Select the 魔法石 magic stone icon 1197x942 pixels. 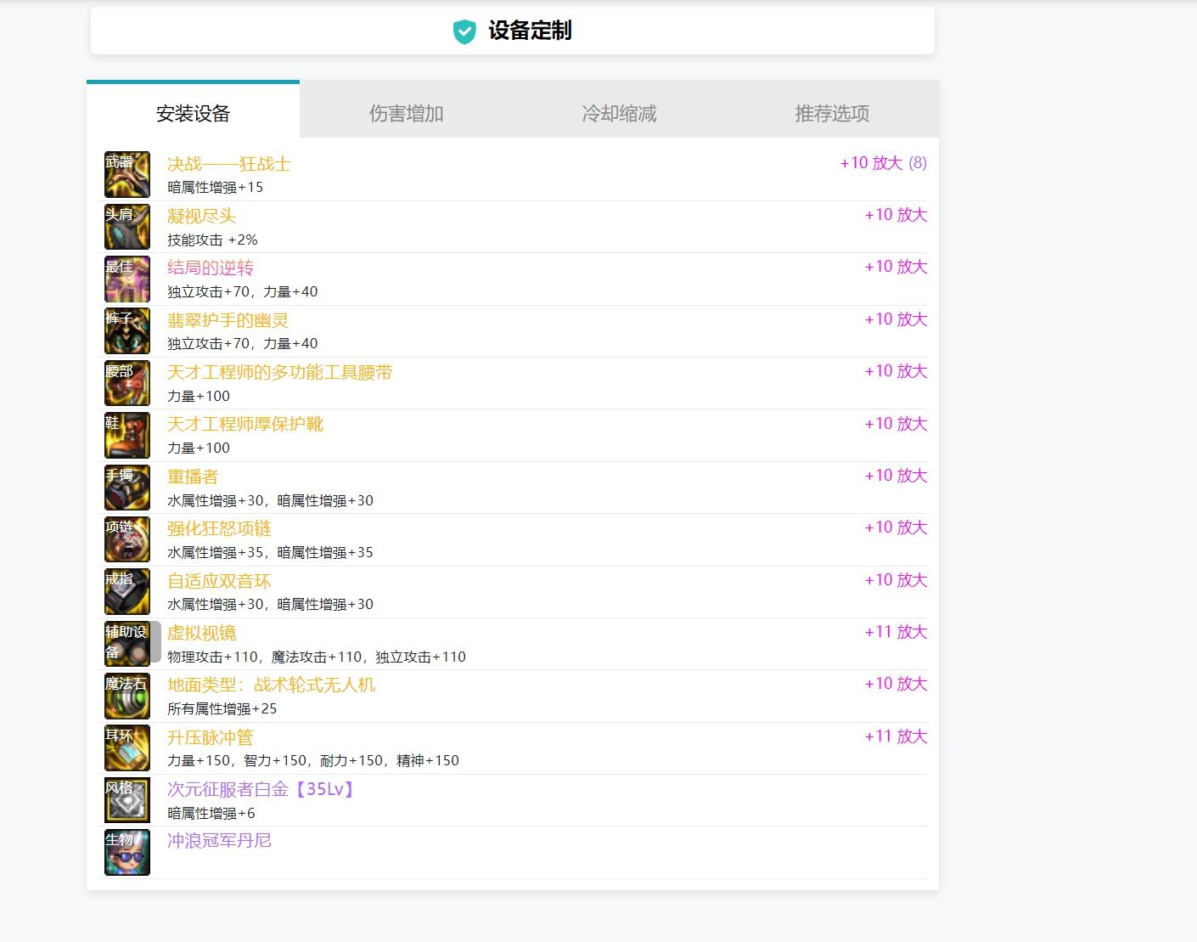click(127, 696)
